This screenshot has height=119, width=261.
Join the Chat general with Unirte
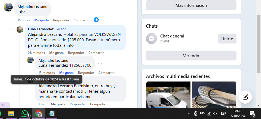227,39
